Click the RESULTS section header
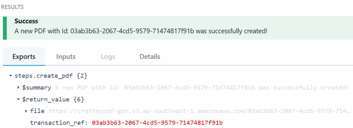The image size is (353, 128). (12, 7)
